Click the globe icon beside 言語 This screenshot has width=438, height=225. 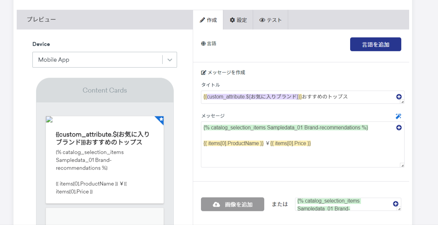point(203,44)
